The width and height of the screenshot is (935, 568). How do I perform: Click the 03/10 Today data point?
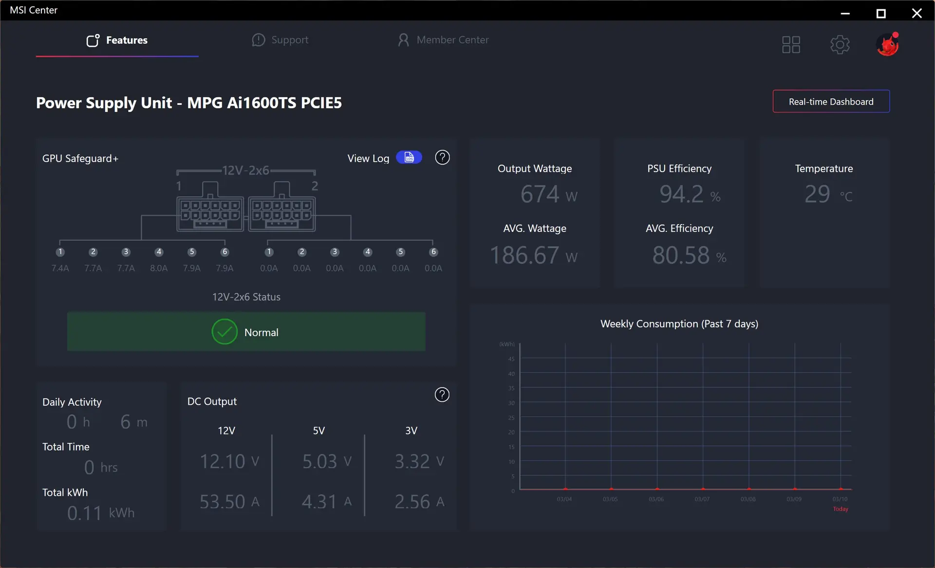coord(841,489)
